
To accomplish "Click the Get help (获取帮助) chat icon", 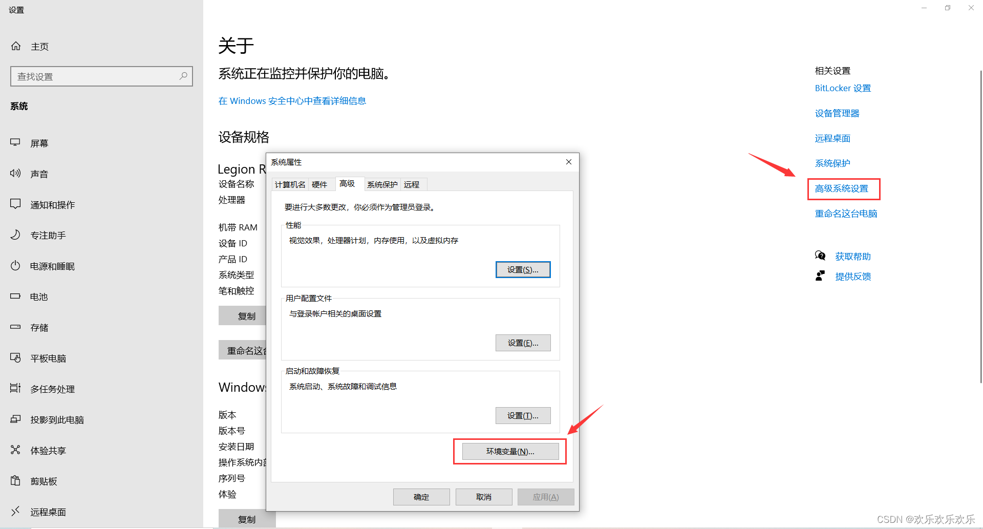I will click(820, 256).
